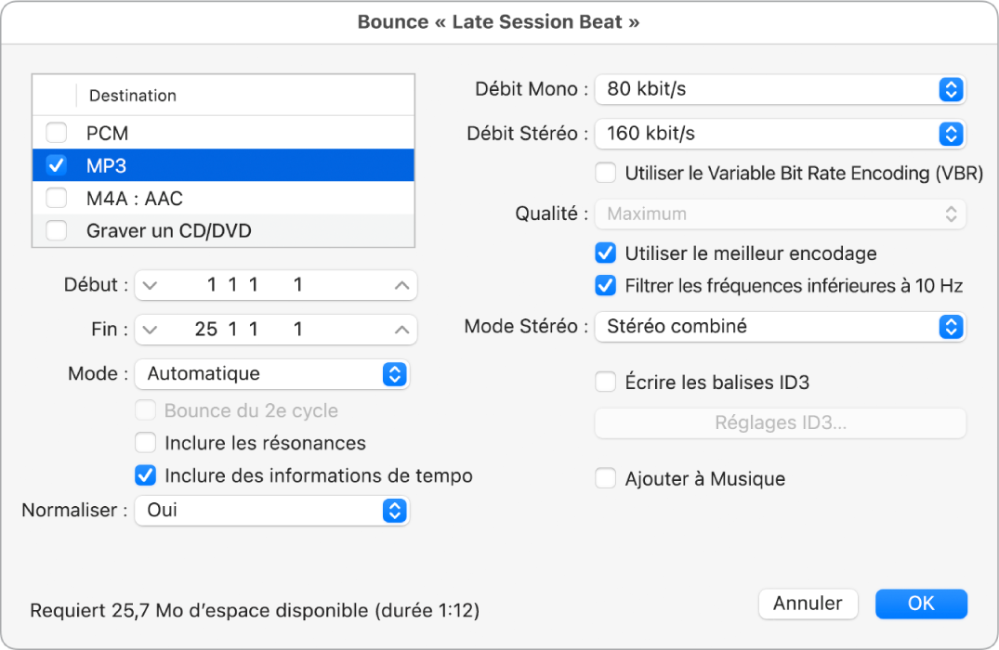Screen dimensions: 999x650
Task: Disable Inclure des informations de tempo
Action: (145, 475)
